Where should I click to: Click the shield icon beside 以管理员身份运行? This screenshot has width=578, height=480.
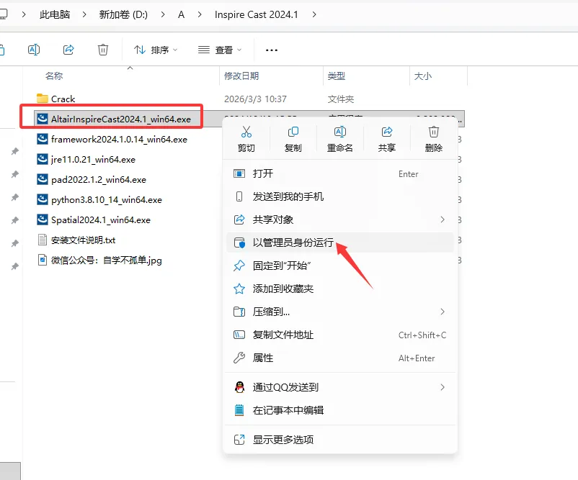pos(239,243)
